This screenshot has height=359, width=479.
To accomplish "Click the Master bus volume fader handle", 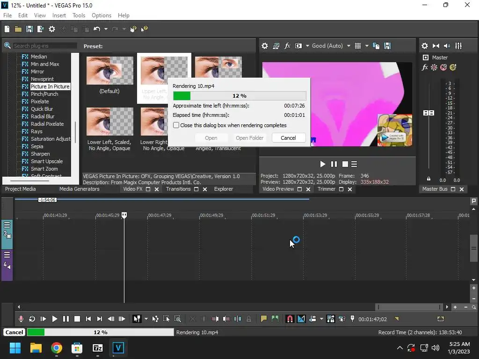I will pos(428,113).
